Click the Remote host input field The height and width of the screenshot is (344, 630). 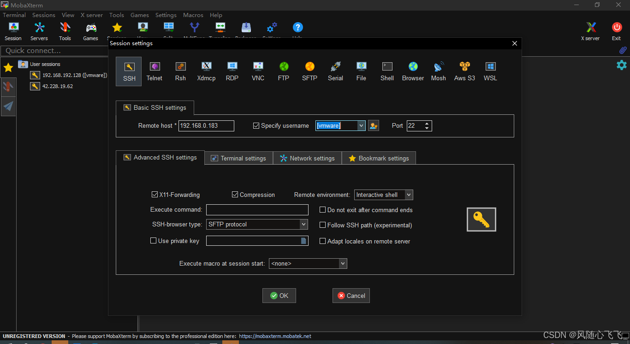pos(206,125)
